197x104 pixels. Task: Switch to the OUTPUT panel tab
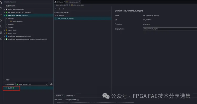(59, 96)
